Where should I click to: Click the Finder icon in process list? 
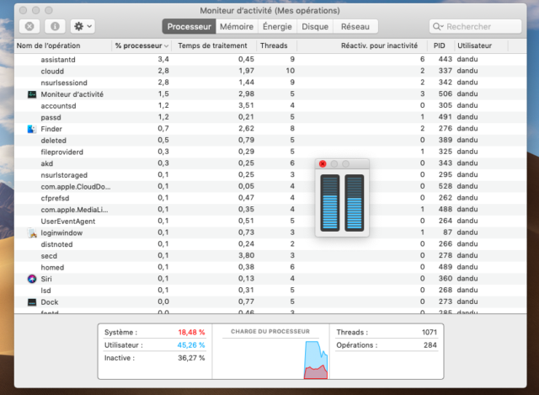tap(32, 129)
